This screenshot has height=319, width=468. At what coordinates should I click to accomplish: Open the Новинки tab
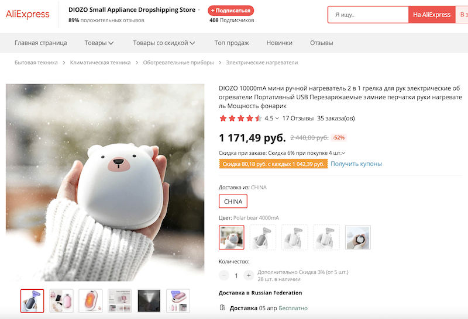coord(279,43)
